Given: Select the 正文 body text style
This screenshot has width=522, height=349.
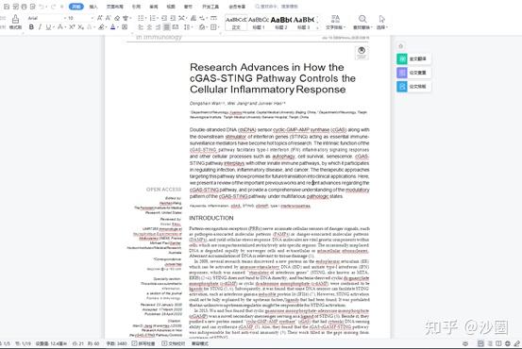Looking at the screenshot, I should pos(236,23).
